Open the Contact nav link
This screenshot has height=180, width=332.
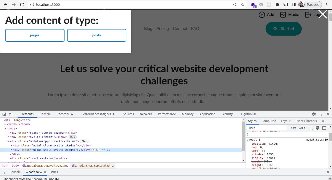(x=180, y=29)
